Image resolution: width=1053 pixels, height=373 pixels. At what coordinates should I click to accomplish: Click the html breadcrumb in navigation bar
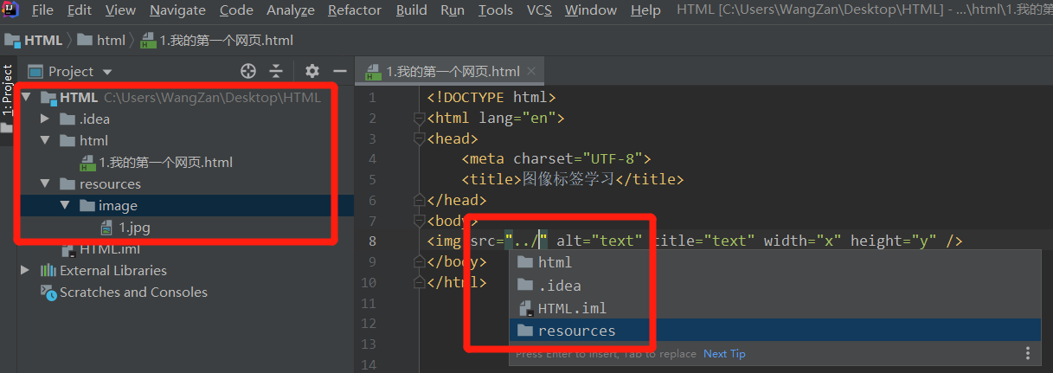click(x=110, y=40)
